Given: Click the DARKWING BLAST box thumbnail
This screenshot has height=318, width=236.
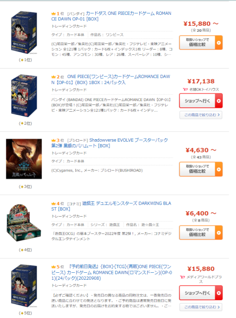Looking at the screenshot, I should click(24, 223).
